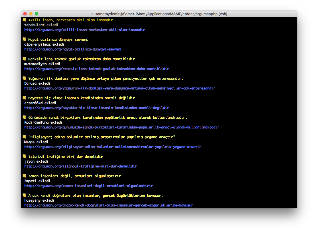Click the line 'Empati ekledi'
Screen dimensions: 323x228
37,181
